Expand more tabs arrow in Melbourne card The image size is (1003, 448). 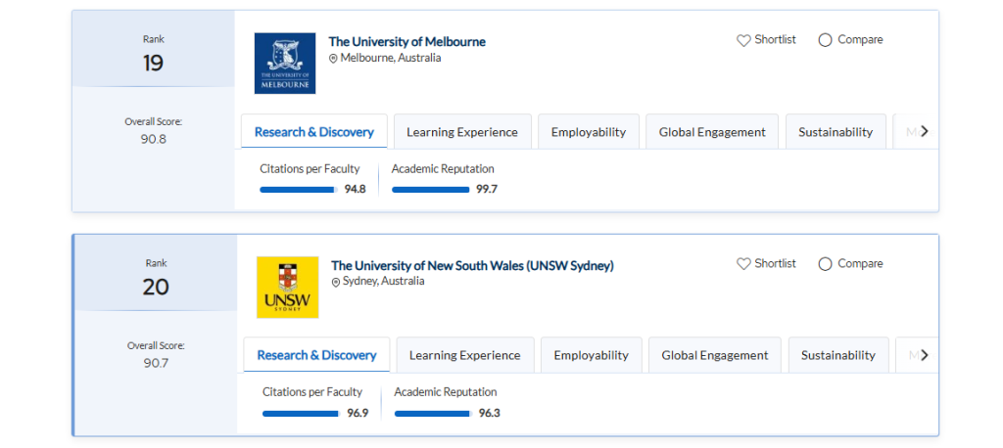click(x=924, y=131)
